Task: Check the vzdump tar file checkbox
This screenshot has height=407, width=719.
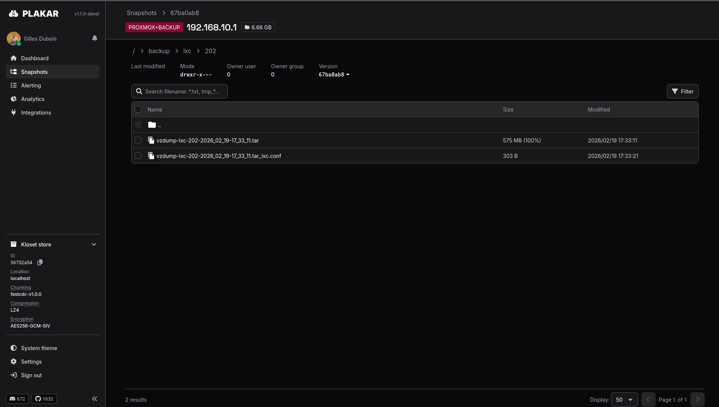Action: tap(138, 140)
